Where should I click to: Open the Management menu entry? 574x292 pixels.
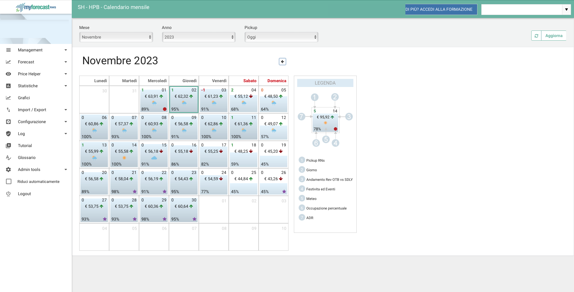(x=30, y=50)
